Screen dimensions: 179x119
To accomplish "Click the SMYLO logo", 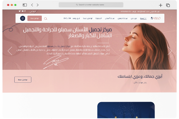I will click(155, 18).
